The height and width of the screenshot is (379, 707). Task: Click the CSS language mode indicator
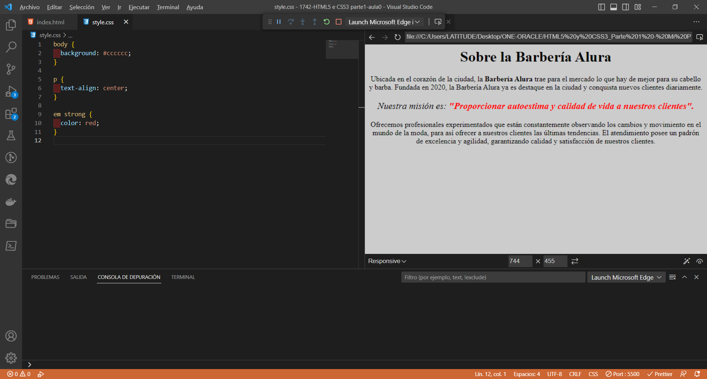click(x=593, y=374)
